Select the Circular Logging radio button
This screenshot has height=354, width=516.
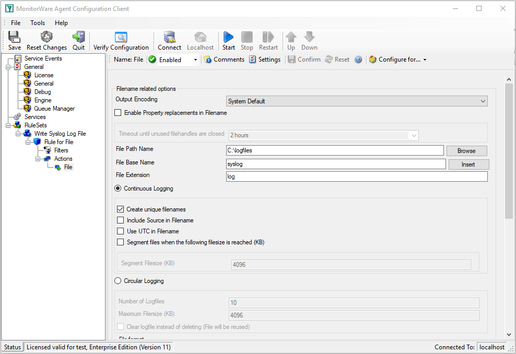point(118,281)
